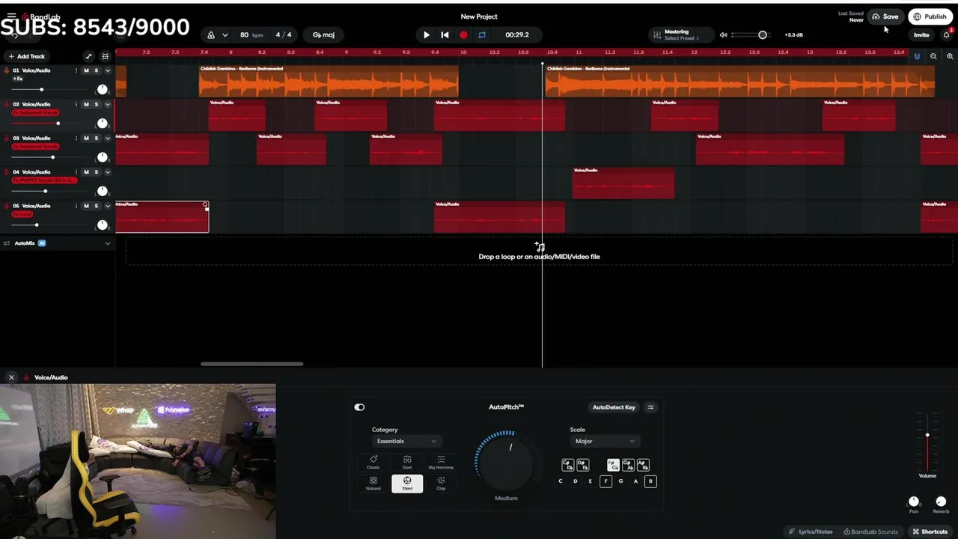Click Add Track

(x=26, y=56)
